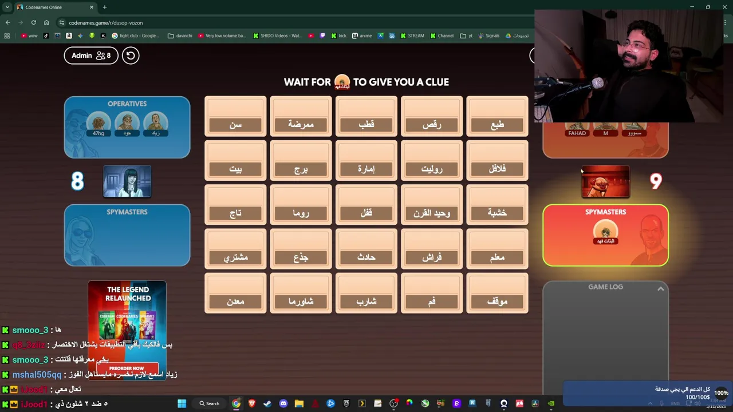Open File Explorer from the taskbar
The height and width of the screenshot is (412, 733).
(x=299, y=403)
